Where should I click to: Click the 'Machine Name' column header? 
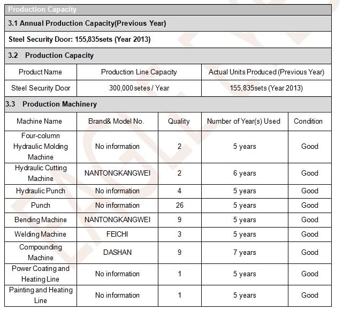pyautogui.click(x=40, y=122)
